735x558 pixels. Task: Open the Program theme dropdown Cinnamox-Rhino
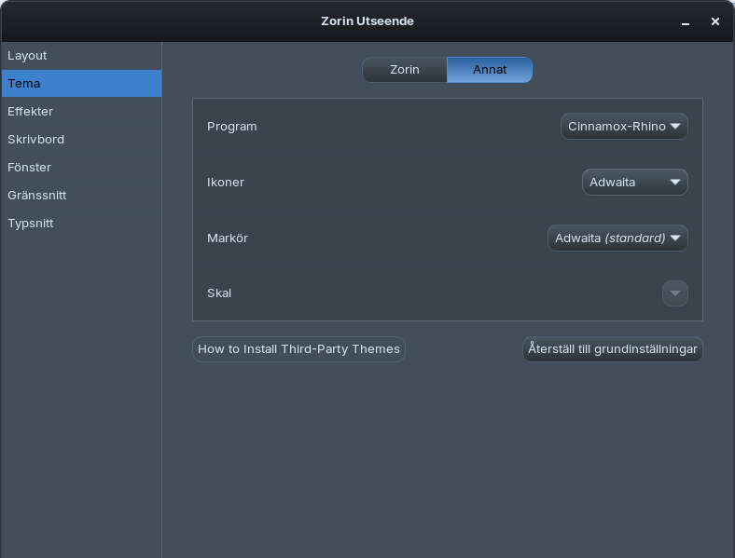(x=624, y=127)
